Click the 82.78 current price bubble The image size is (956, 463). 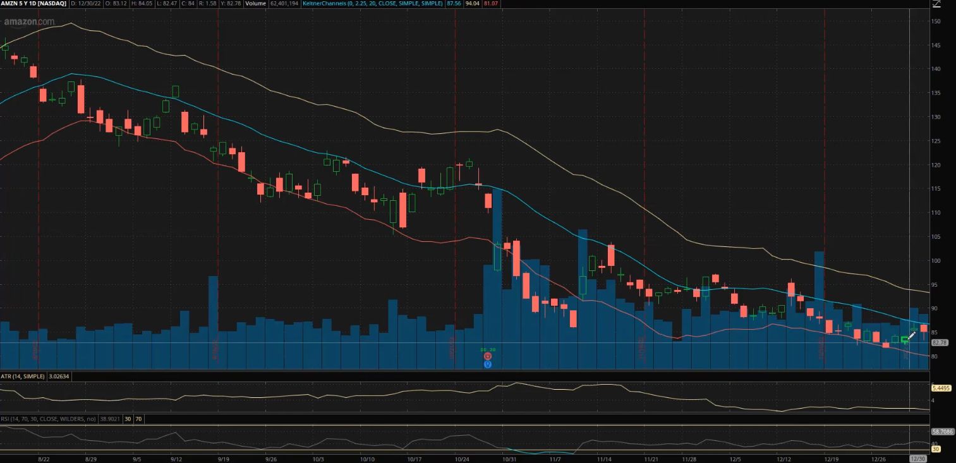pos(940,342)
